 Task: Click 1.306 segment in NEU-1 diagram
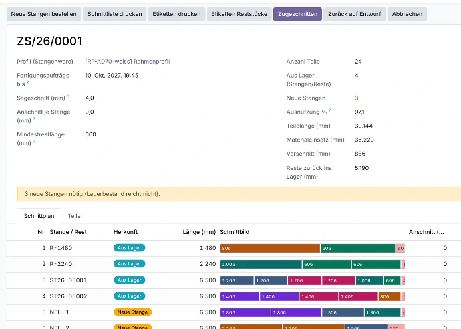(383, 312)
